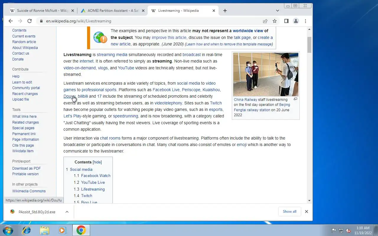Enlarge the China Railway image
The width and height of the screenshot is (378, 236).
pos(295,99)
